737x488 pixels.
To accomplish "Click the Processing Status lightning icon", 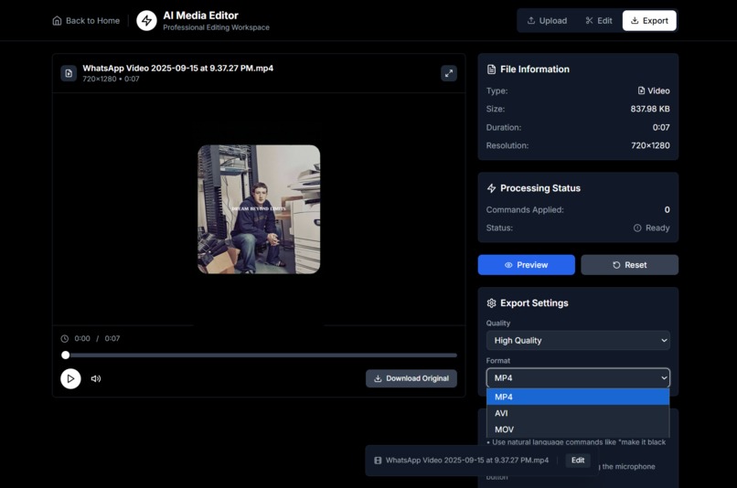I will 491,188.
